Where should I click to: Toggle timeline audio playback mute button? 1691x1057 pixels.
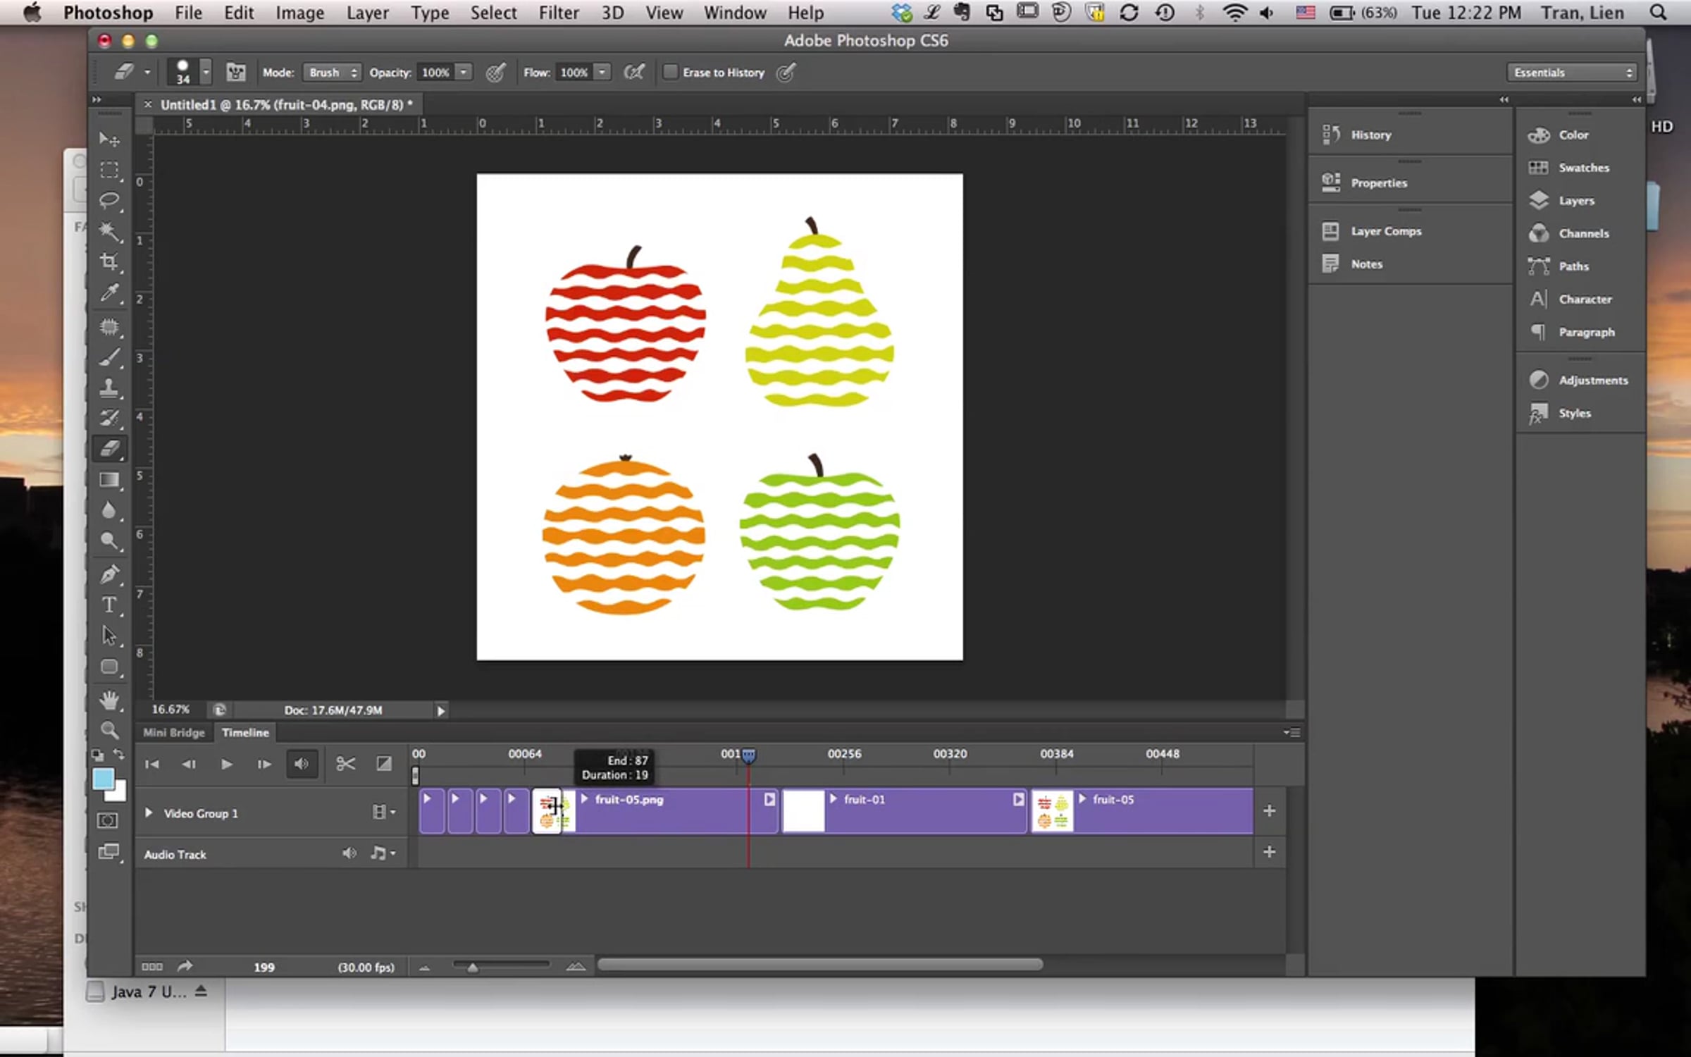(302, 764)
